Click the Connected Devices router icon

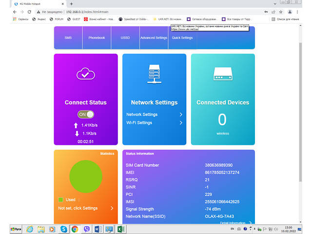[x=222, y=74]
